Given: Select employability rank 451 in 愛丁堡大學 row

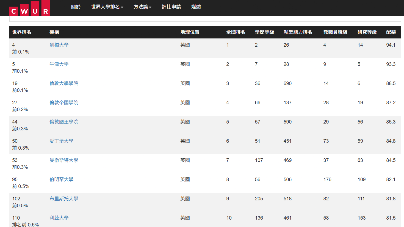Looking at the screenshot, I should click(287, 141).
